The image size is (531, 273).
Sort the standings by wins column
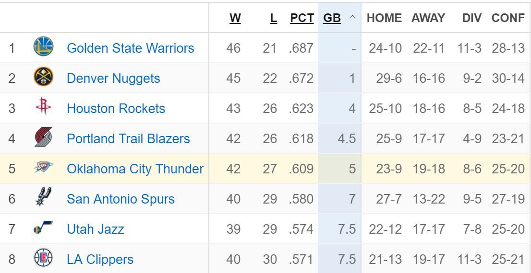coord(235,18)
